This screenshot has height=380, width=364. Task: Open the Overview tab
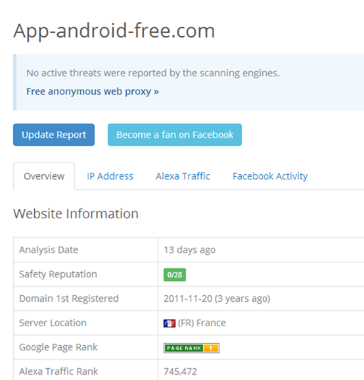click(x=44, y=176)
